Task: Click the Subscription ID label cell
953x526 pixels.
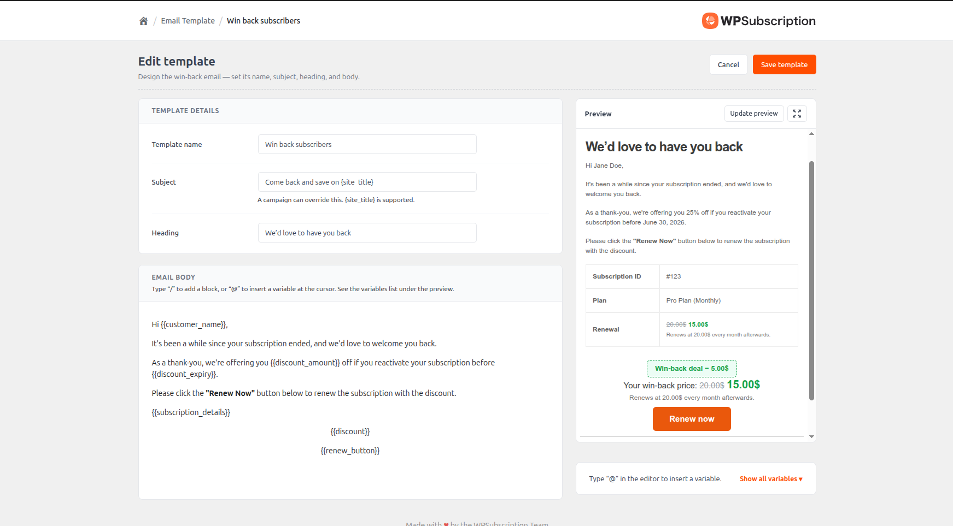Action: (x=622, y=276)
